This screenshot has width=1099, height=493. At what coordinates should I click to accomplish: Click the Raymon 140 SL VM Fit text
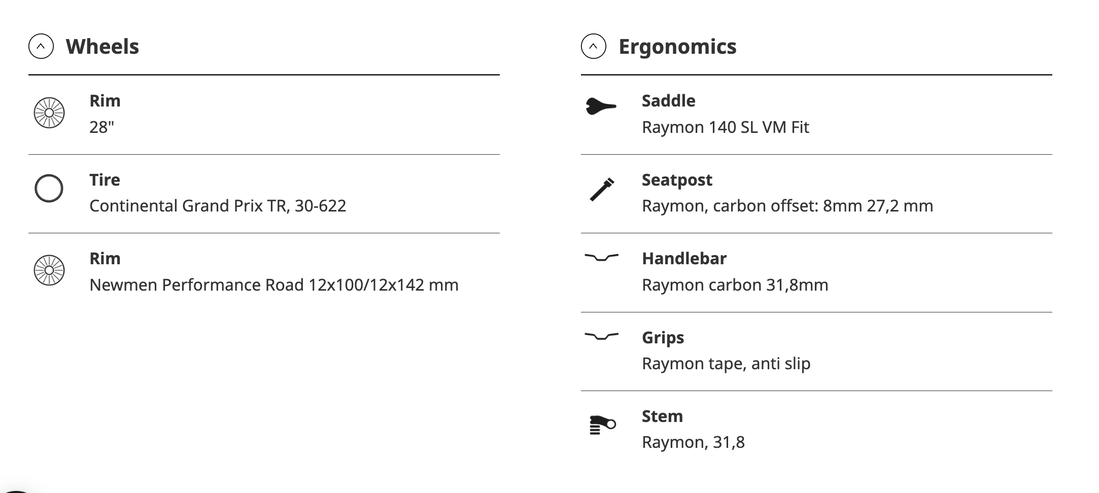click(x=725, y=127)
